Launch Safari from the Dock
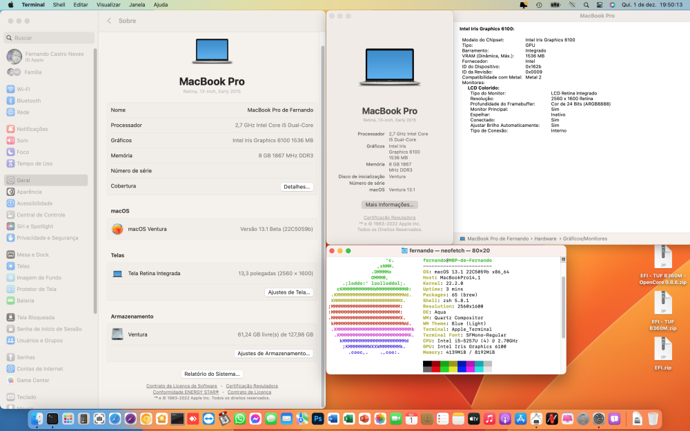The width and height of the screenshot is (690, 431). [115, 419]
